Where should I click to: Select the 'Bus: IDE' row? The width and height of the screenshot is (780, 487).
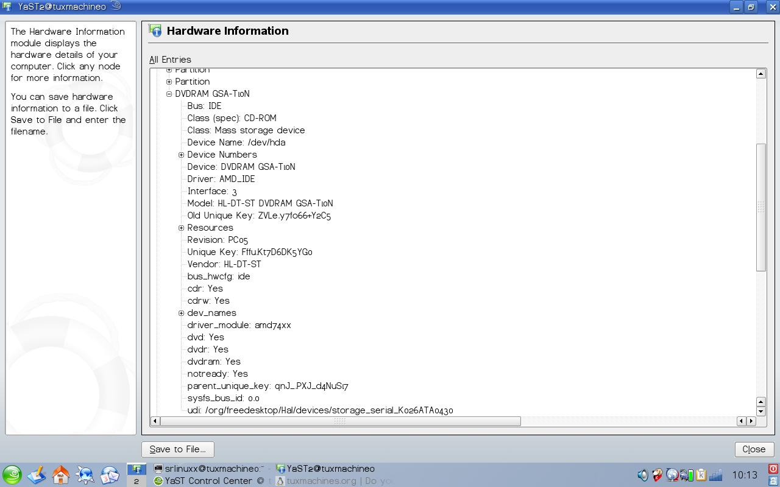(x=204, y=106)
